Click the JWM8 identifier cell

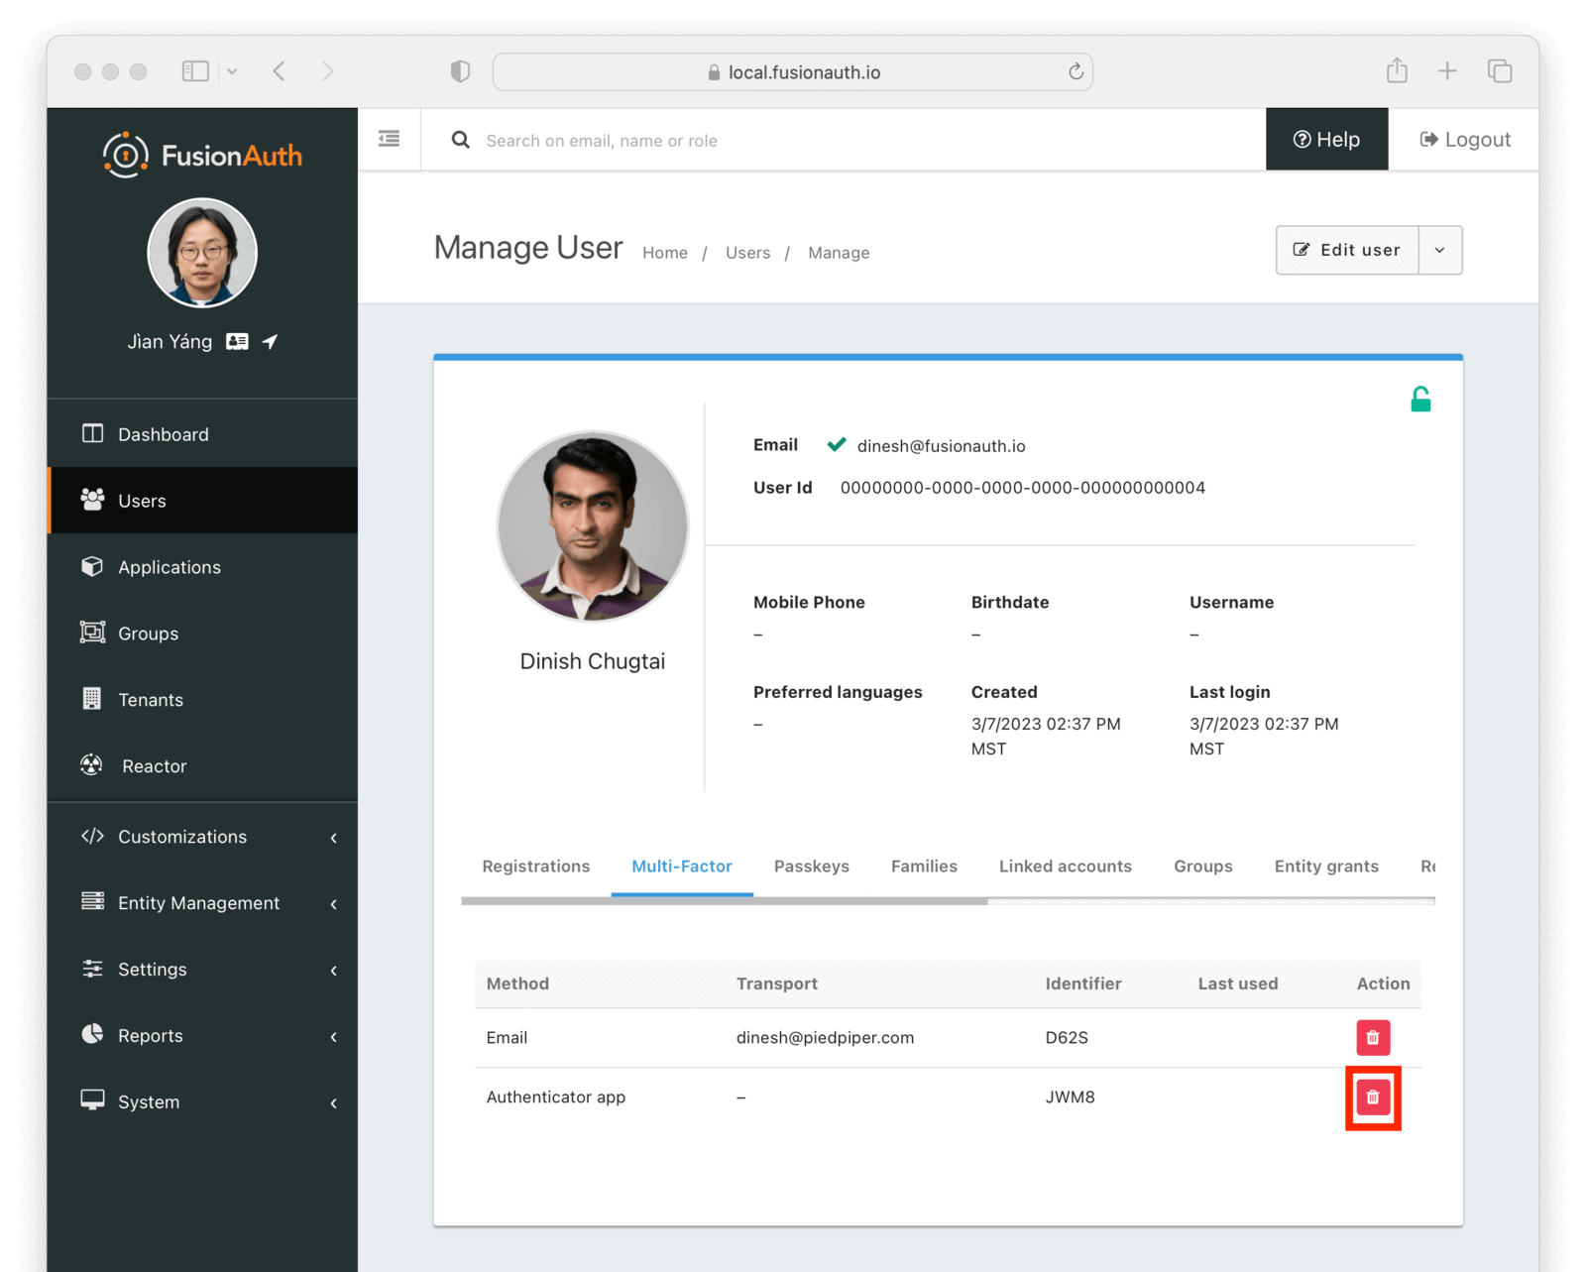pyautogui.click(x=1070, y=1097)
